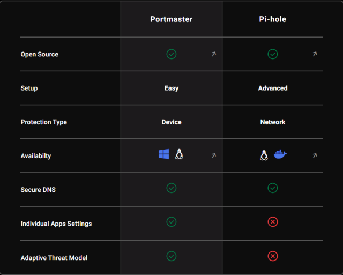Click the Easy setup value for Portmaster
Viewport: 343px width, 275px height.
tap(171, 88)
